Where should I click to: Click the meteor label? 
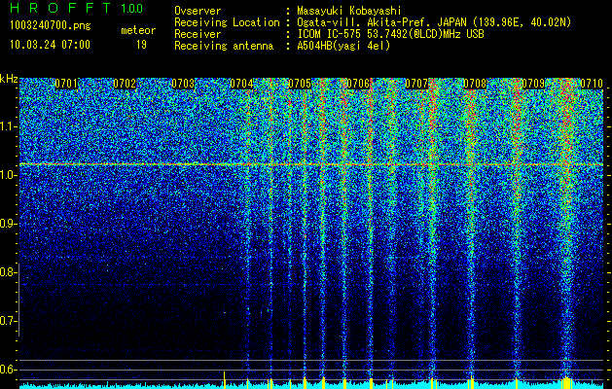pyautogui.click(x=138, y=30)
